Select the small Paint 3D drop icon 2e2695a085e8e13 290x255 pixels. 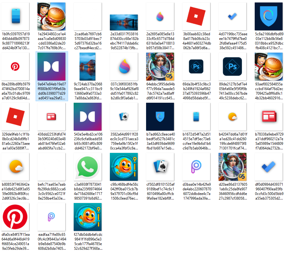click(160, 16)
